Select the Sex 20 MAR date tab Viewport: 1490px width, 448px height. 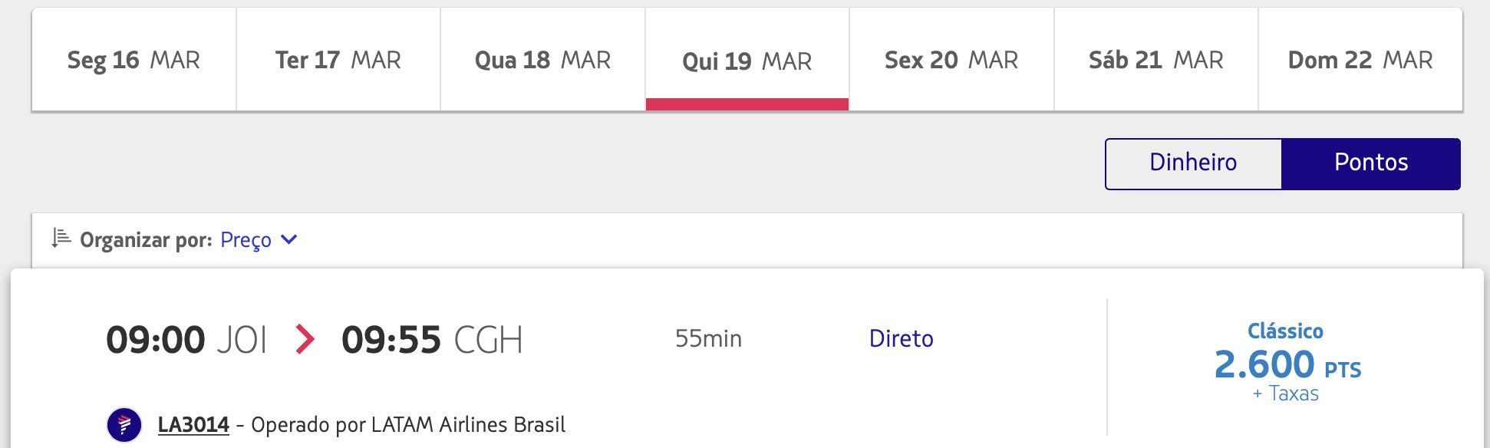click(x=951, y=60)
